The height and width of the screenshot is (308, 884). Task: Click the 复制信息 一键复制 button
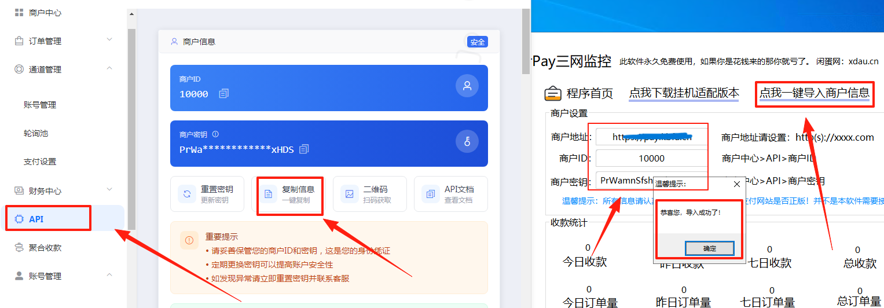click(288, 194)
